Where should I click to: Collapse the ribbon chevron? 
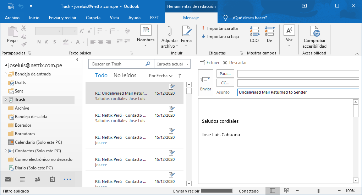pyautogui.click(x=357, y=53)
